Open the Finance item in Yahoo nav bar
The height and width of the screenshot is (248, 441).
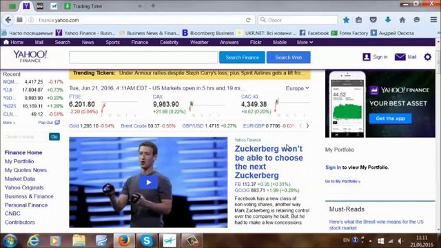[x=139, y=42]
